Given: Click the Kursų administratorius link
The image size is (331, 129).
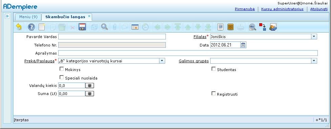Looking at the screenshot, I should click(x=282, y=9).
